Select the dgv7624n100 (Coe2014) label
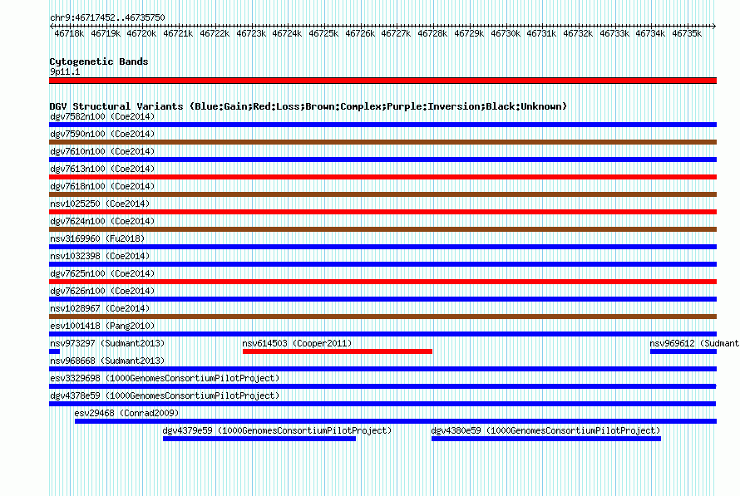The height and width of the screenshot is (496, 740). coord(102,221)
